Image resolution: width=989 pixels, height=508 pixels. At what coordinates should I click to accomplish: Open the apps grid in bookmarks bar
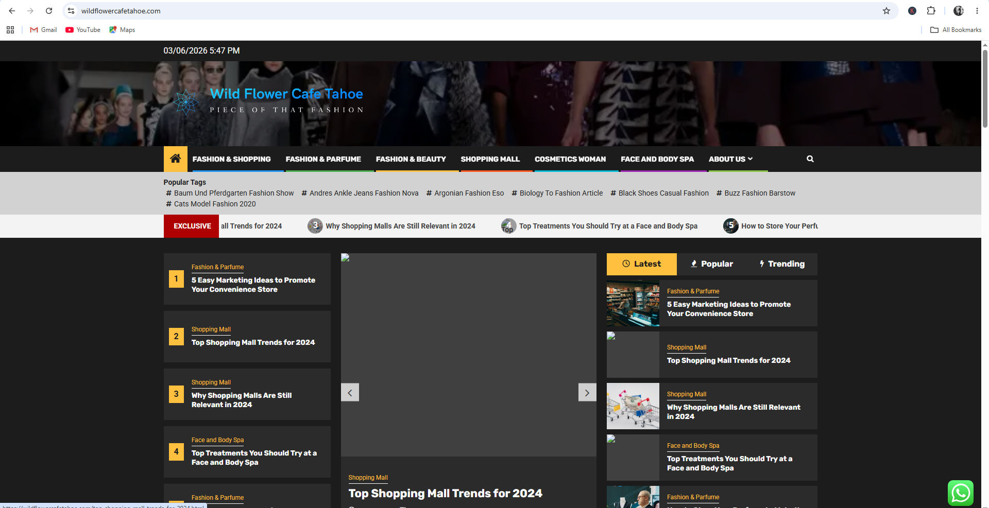[10, 30]
